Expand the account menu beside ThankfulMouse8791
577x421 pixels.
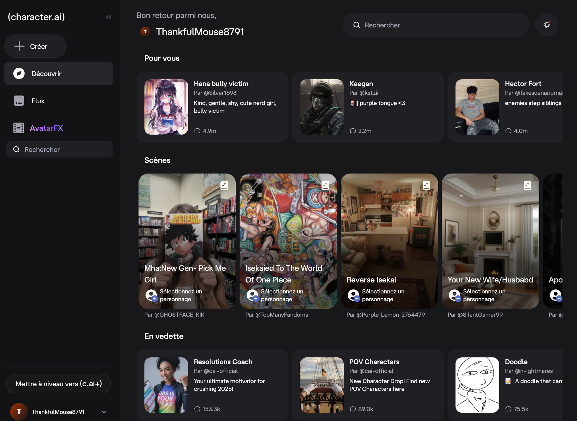pyautogui.click(x=104, y=412)
